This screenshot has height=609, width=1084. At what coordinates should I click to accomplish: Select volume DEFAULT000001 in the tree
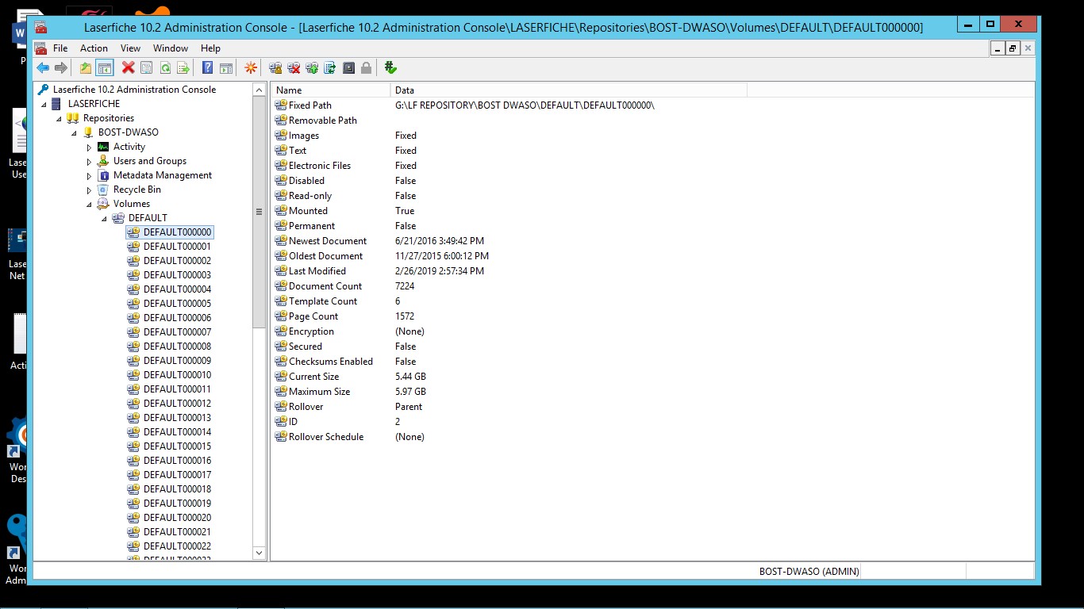coord(177,247)
